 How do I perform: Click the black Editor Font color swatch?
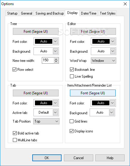coord(101,41)
